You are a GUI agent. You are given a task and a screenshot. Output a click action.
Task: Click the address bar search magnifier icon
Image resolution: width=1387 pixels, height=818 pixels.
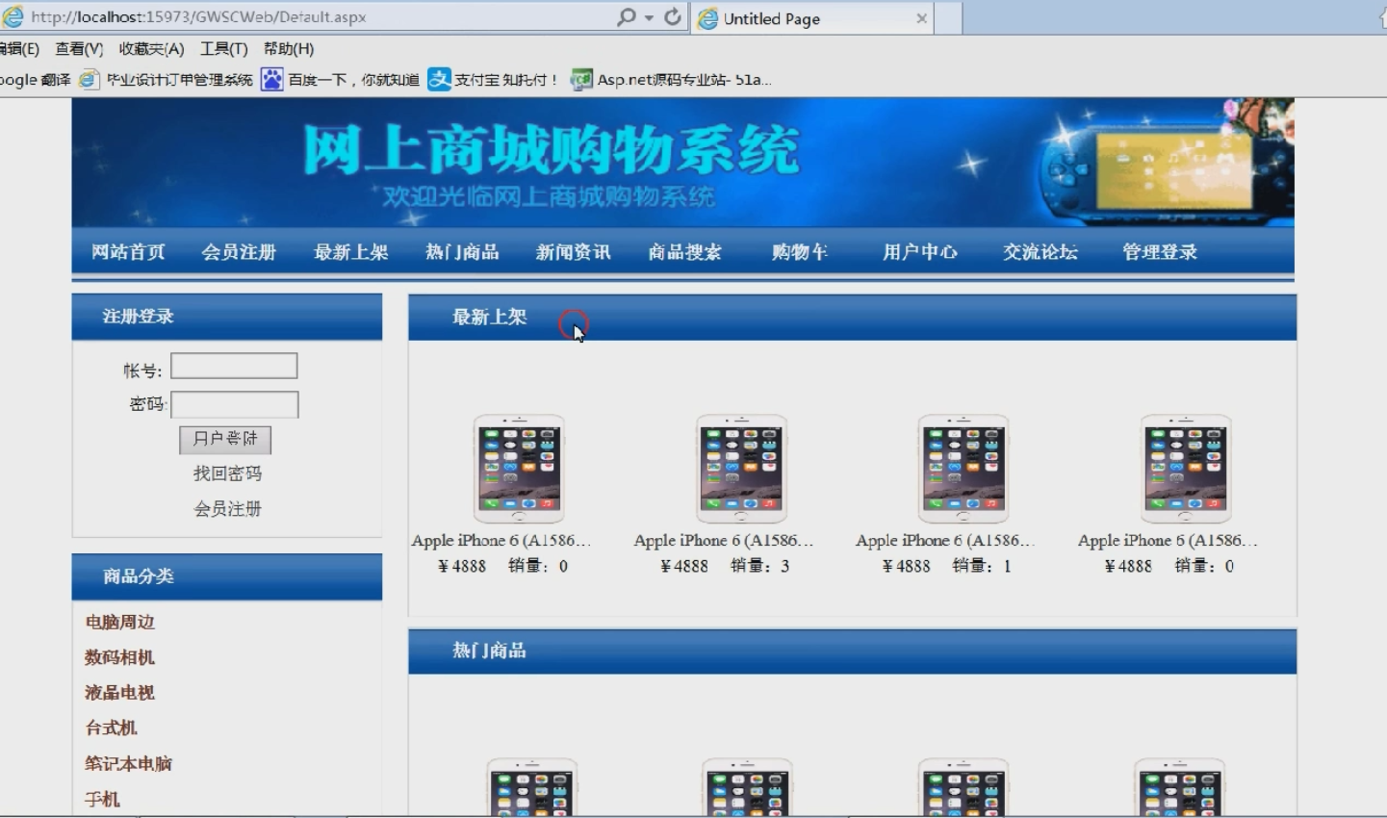click(x=627, y=17)
